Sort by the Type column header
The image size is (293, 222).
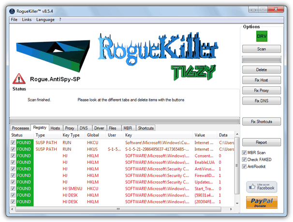(x=47, y=135)
